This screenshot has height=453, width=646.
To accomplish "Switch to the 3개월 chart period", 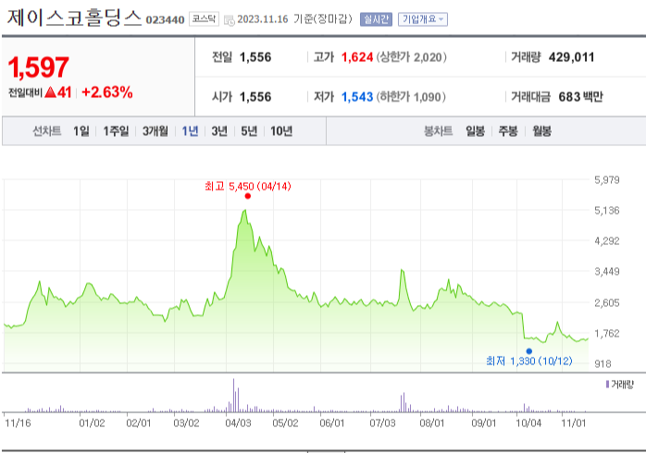I will pos(155,131).
